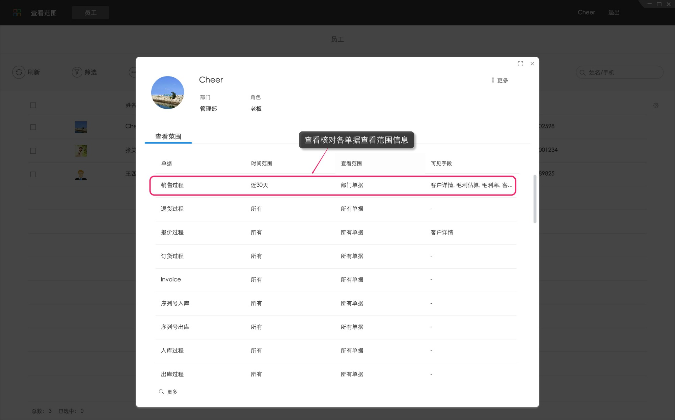Viewport: 675px width, 420px height.
Task: Expand dialog to fullscreen view
Action: [x=520, y=64]
